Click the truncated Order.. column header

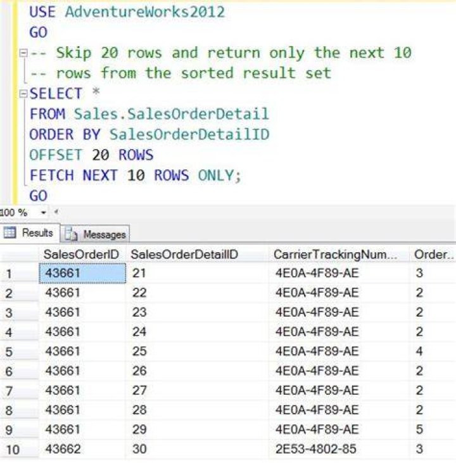[x=433, y=254]
